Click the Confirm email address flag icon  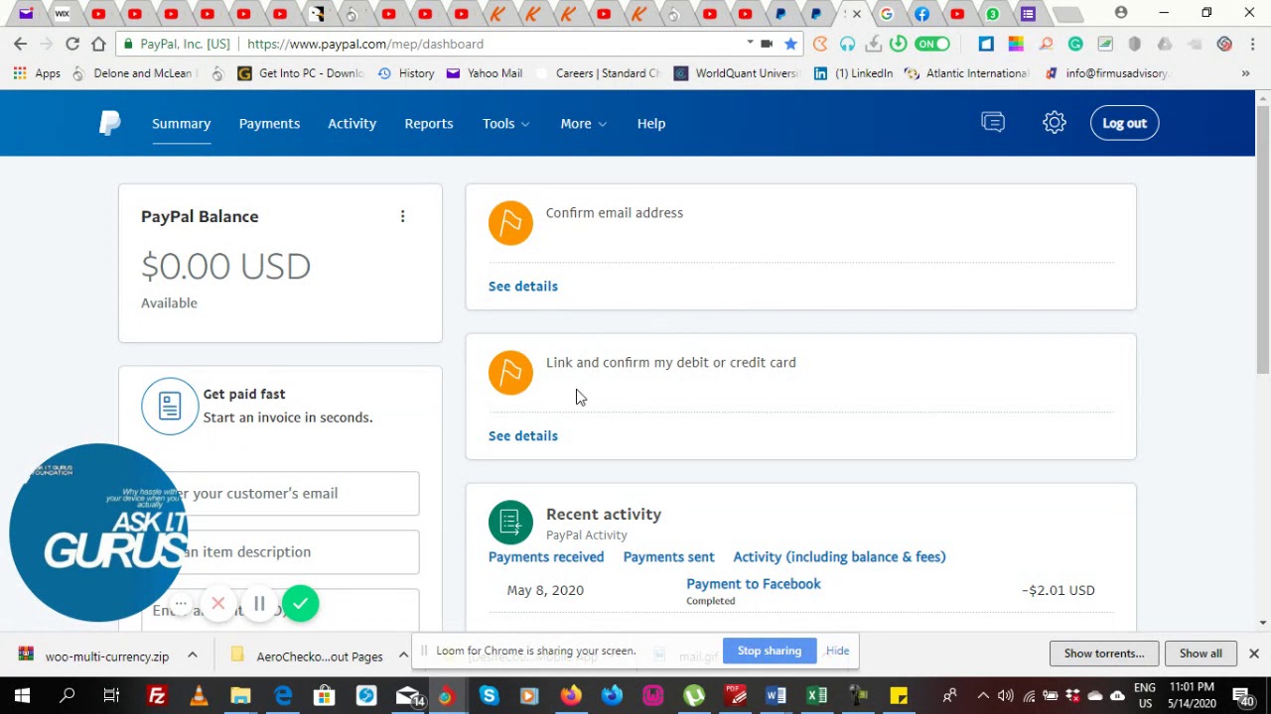510,223
